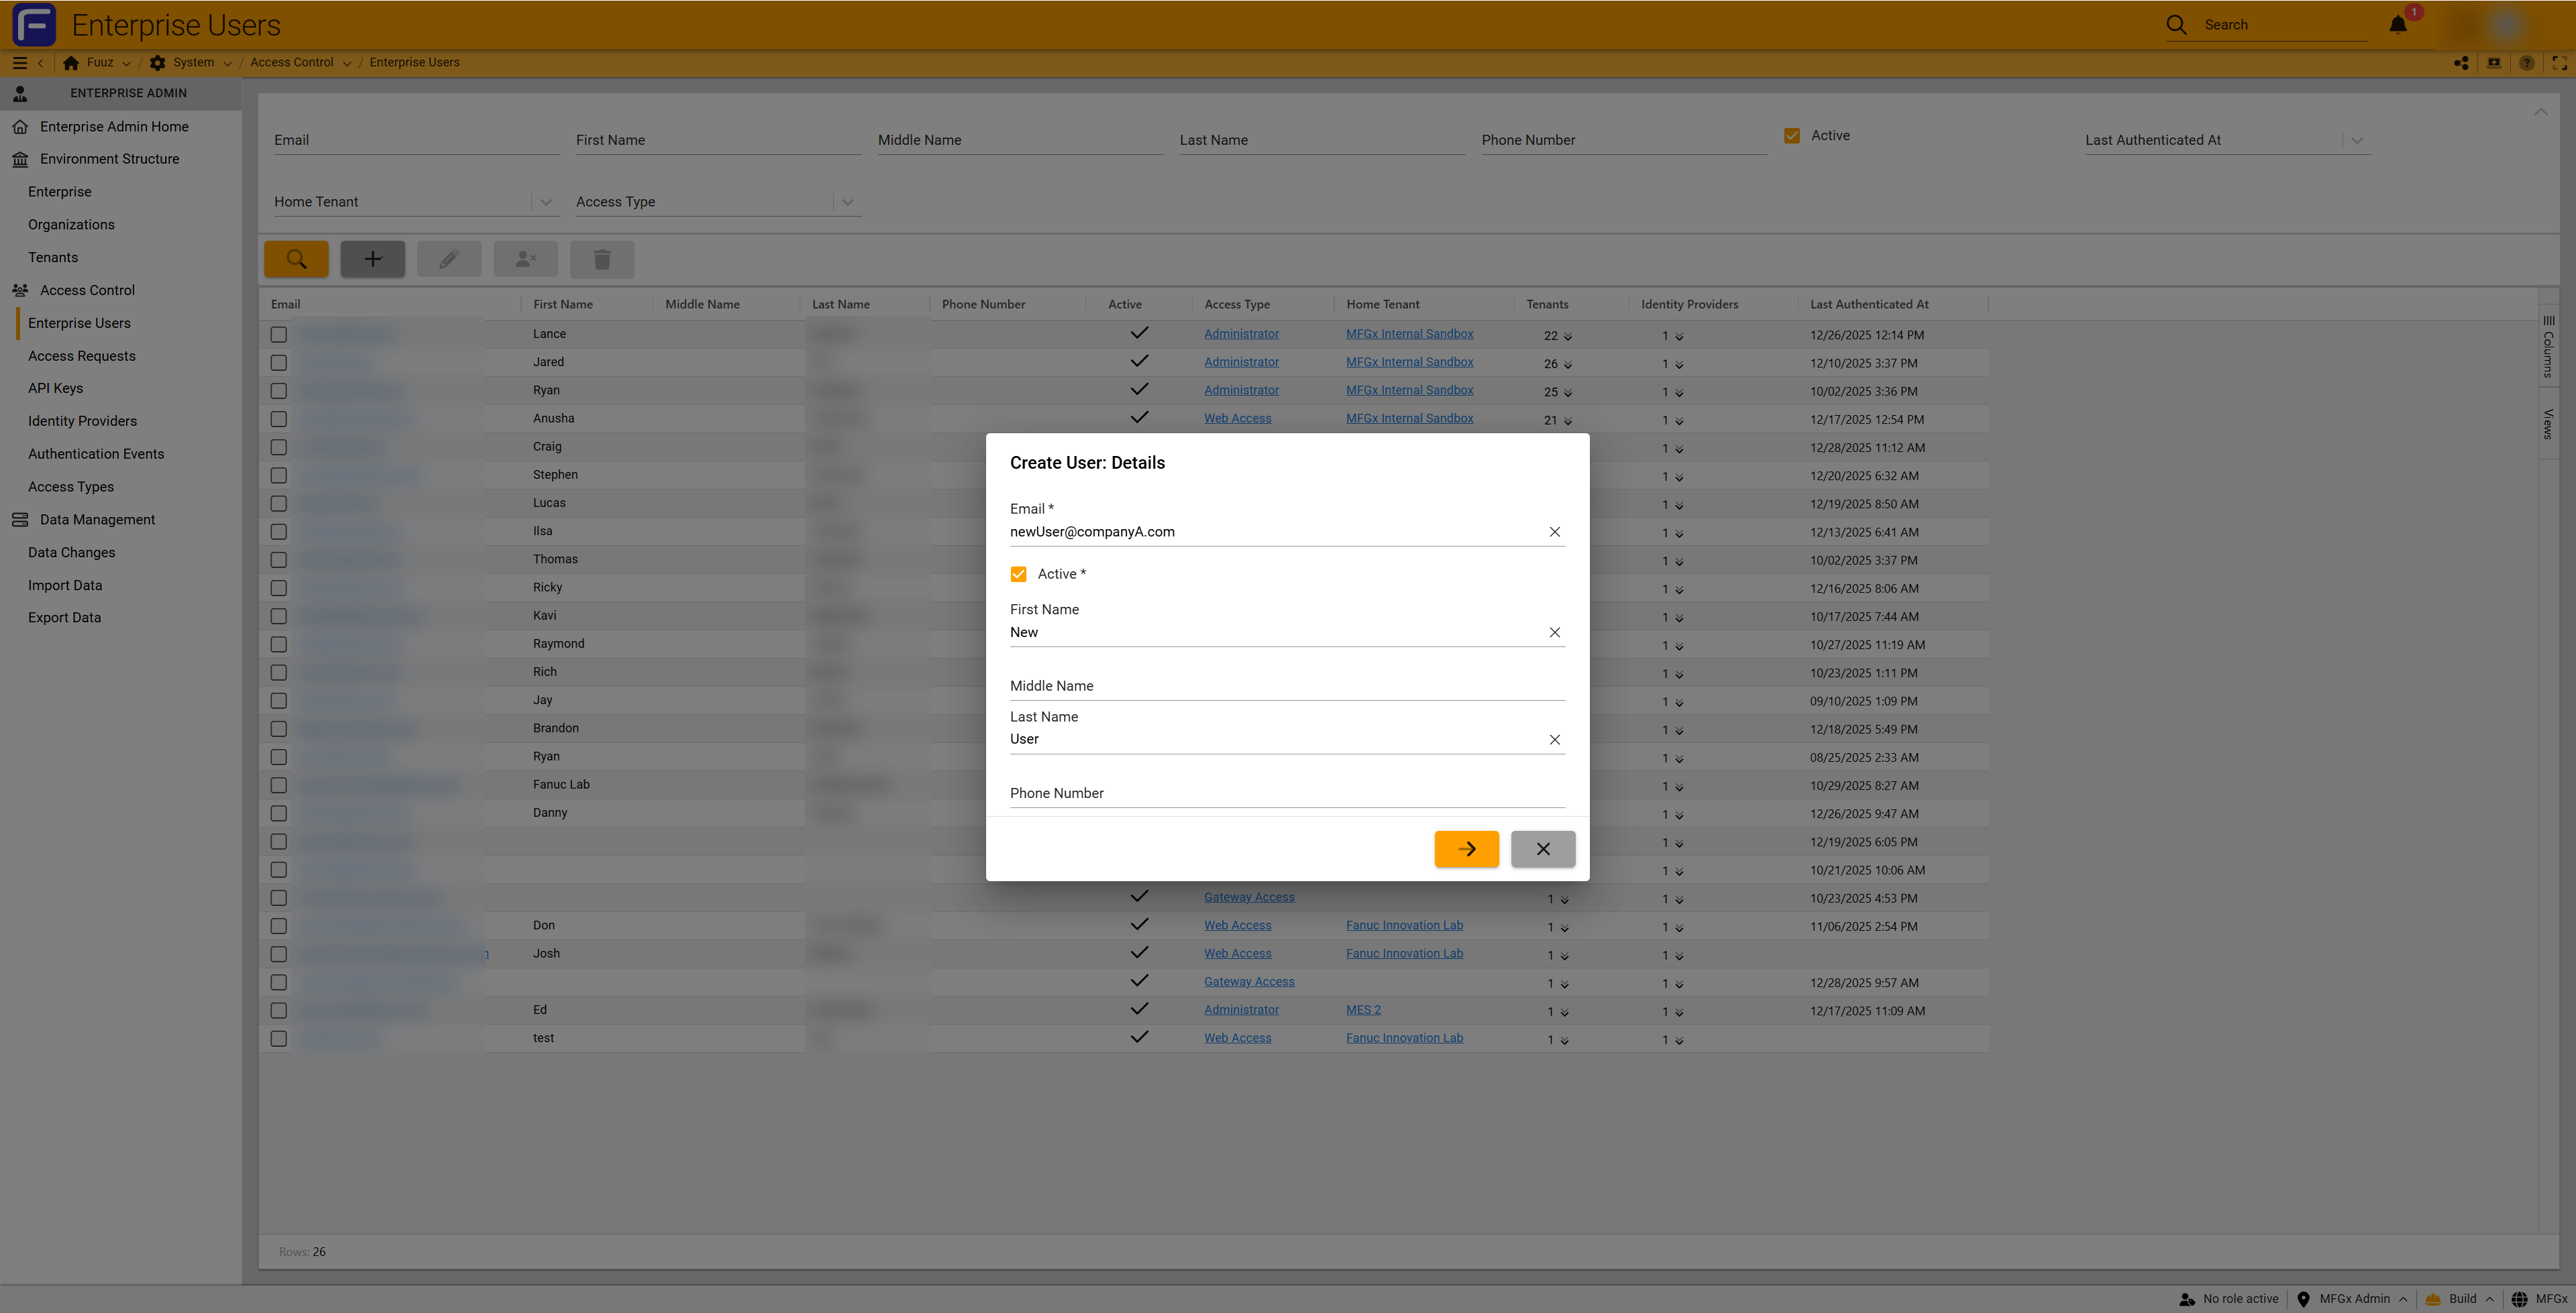Open Enterprise Admin Home
Screen dimensions: 2576x1313
[114, 127]
